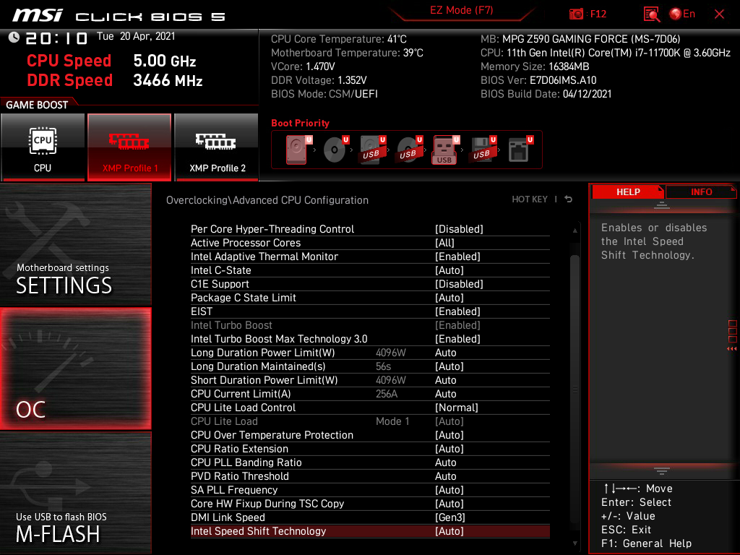The height and width of the screenshot is (555, 740).
Task: Select the highlighted USB key boot device icon
Action: pos(445,150)
